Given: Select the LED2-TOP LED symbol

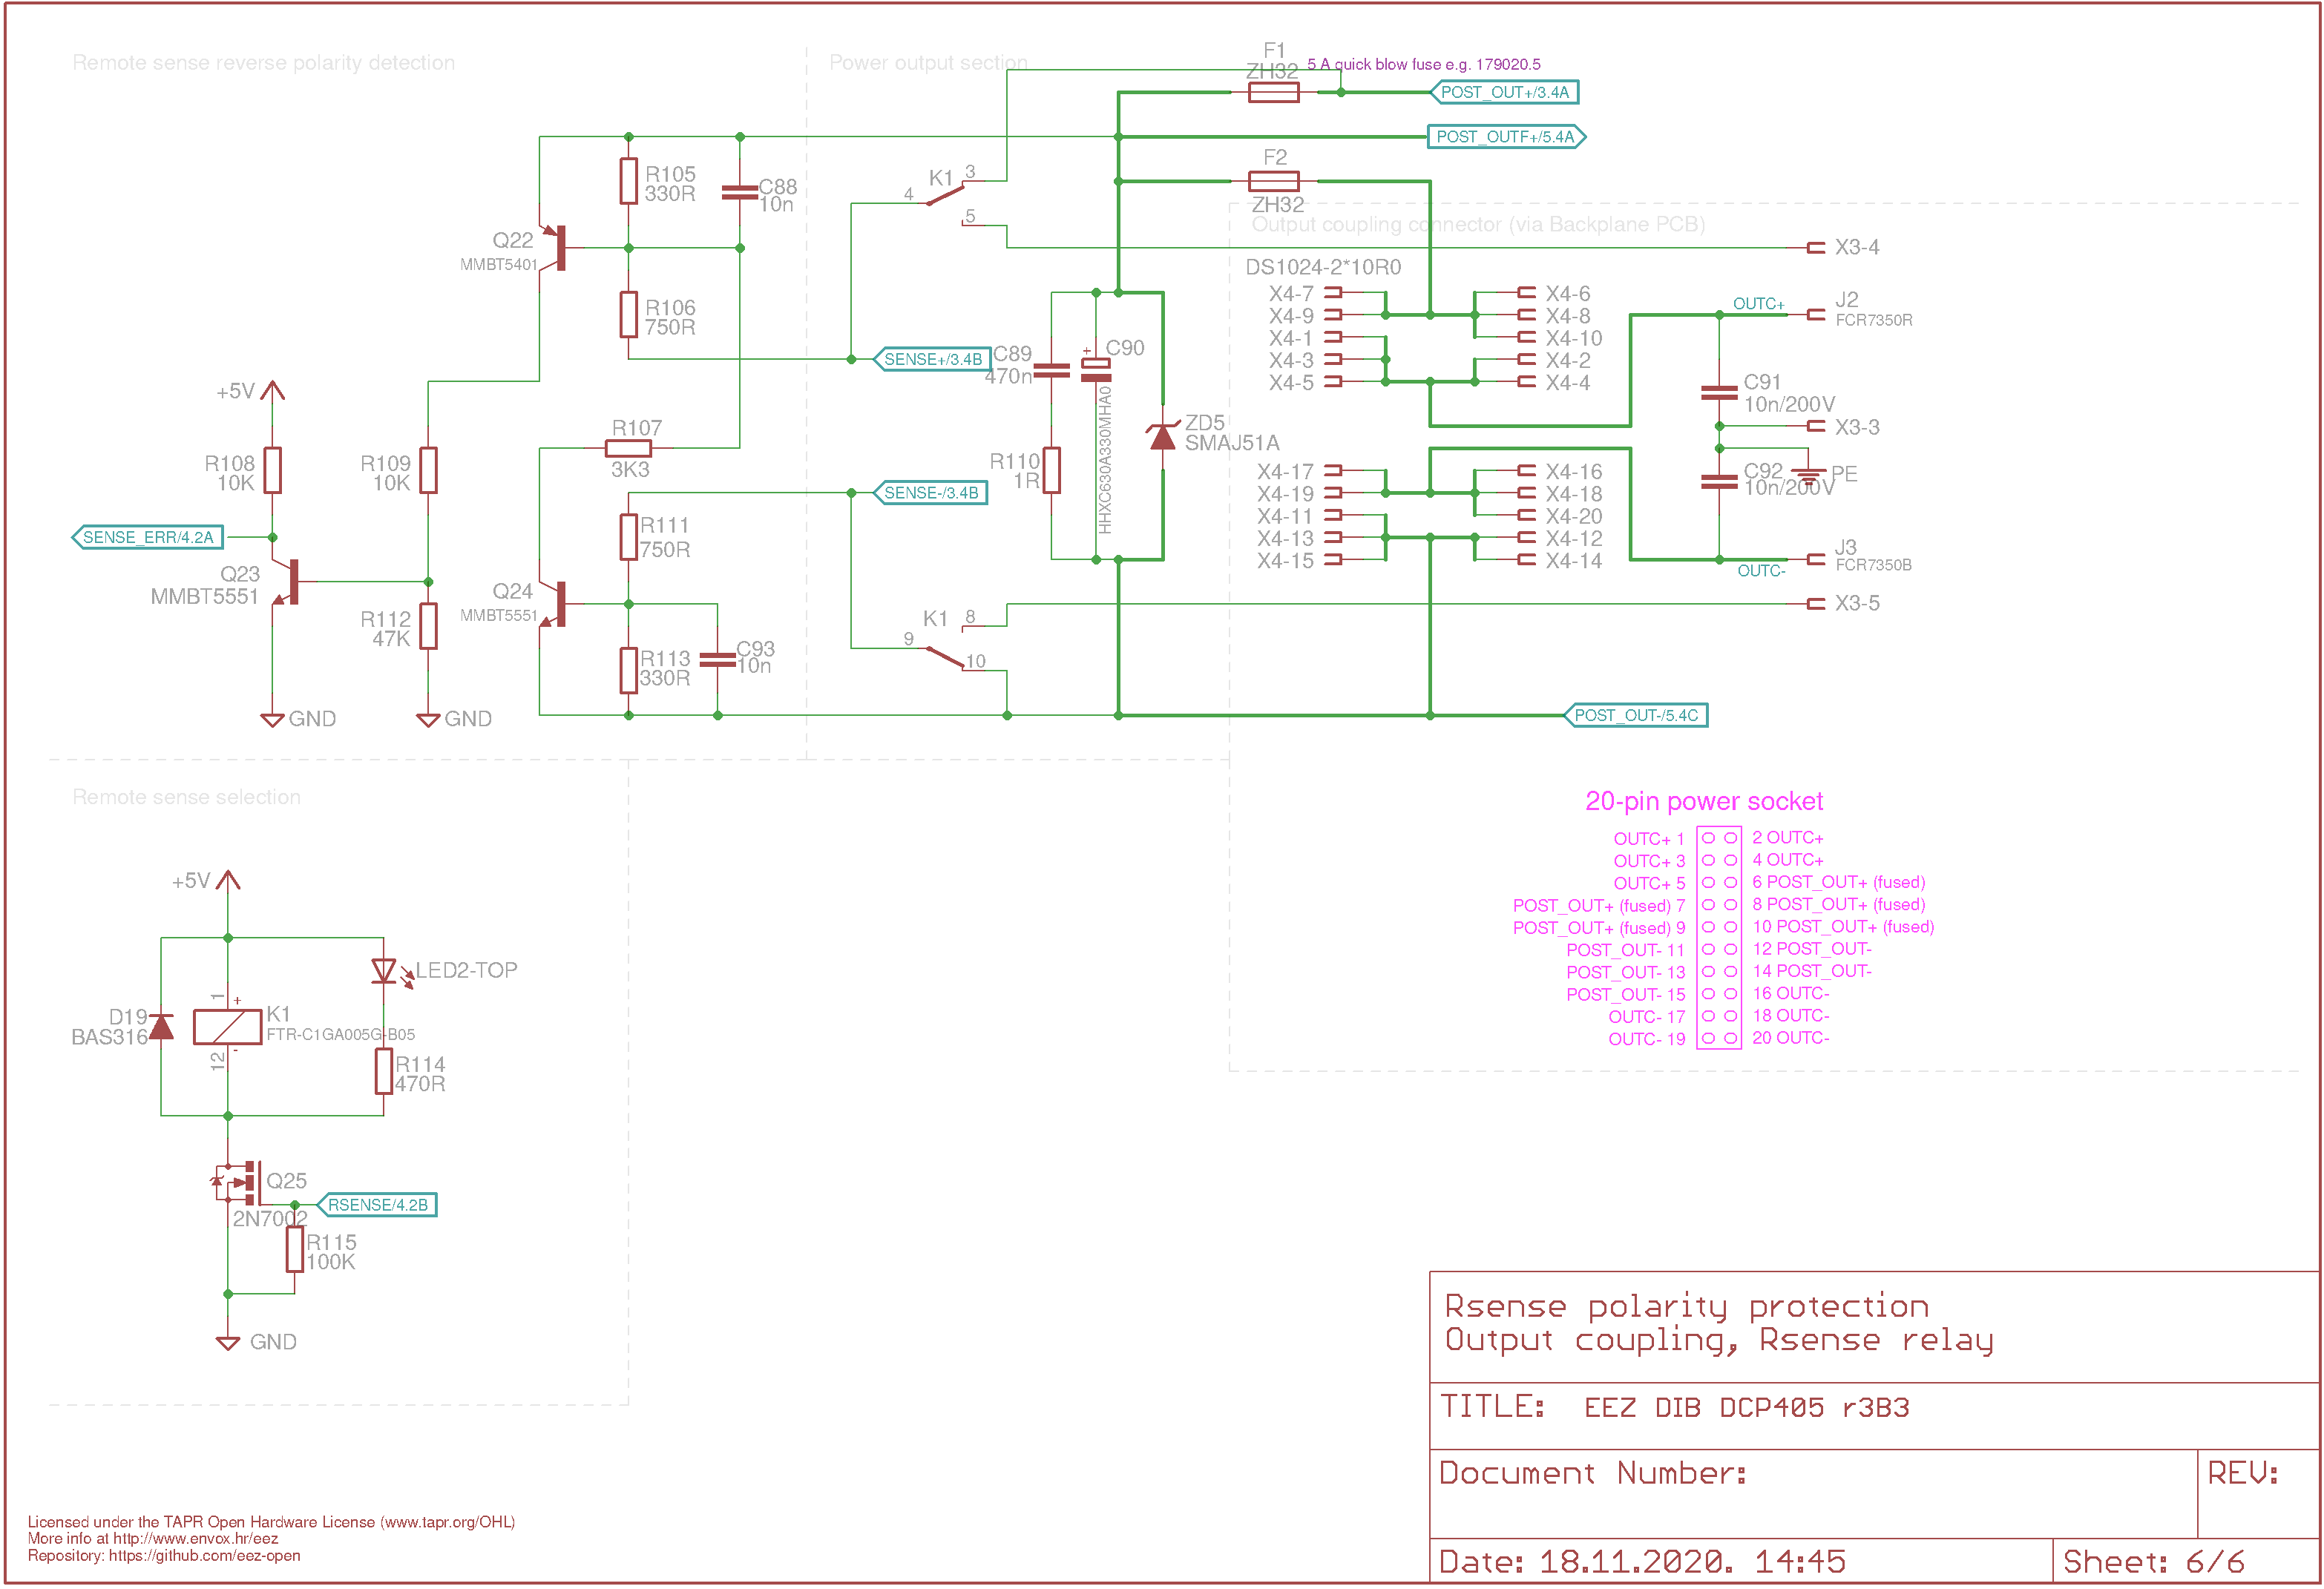Looking at the screenshot, I should pos(385,971).
